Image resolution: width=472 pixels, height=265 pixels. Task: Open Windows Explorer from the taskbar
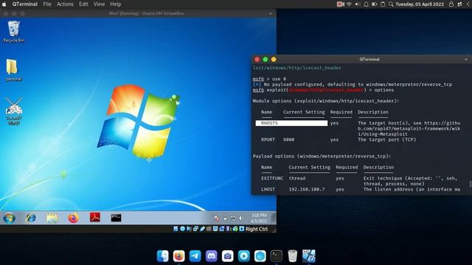click(x=52, y=218)
